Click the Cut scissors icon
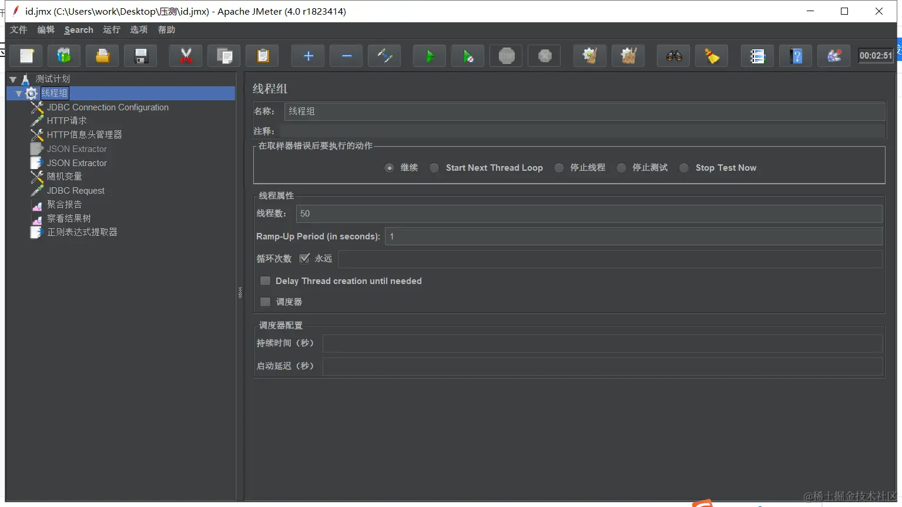The image size is (902, 507). [x=186, y=56]
